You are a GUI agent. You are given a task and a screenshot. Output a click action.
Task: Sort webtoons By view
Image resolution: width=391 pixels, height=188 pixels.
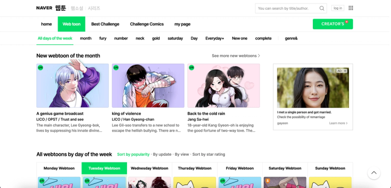pyautogui.click(x=182, y=154)
